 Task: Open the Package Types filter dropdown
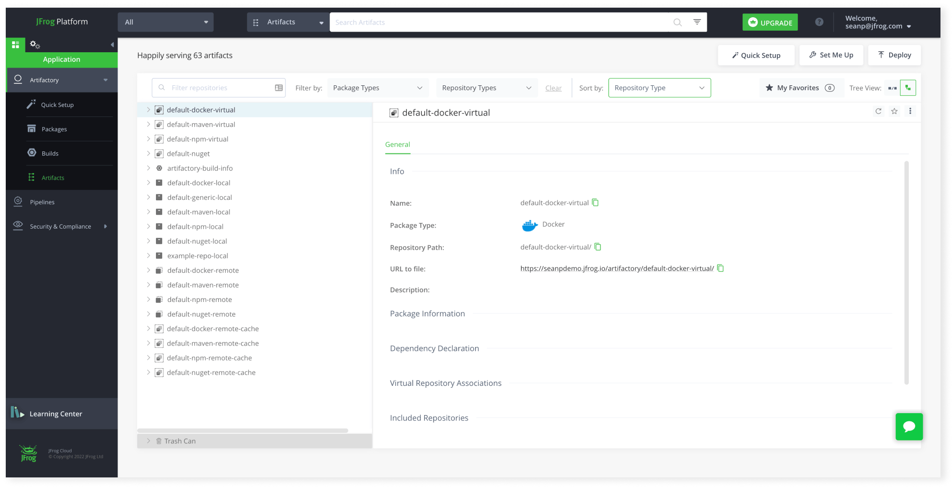pyautogui.click(x=378, y=88)
